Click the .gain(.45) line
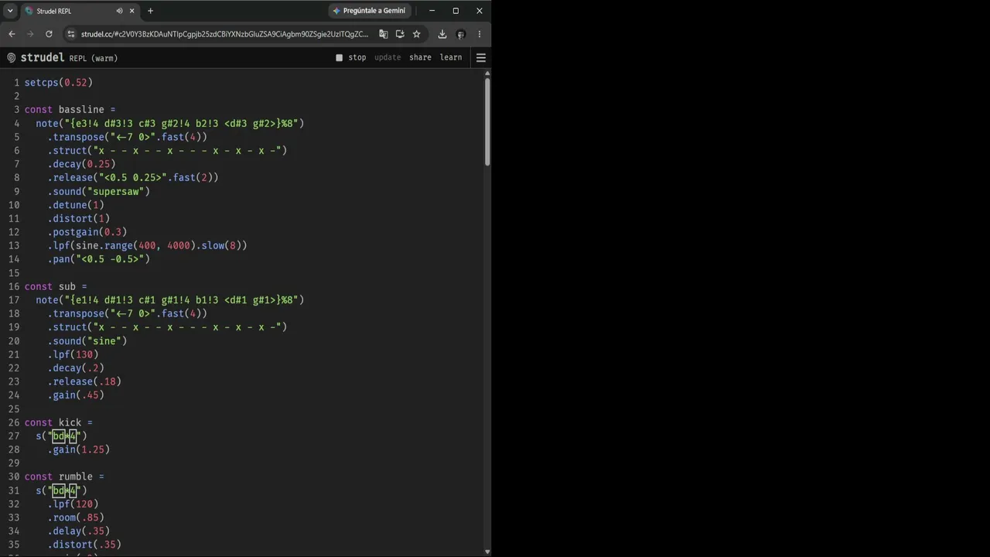Viewport: 990px width, 557px height. [x=76, y=395]
